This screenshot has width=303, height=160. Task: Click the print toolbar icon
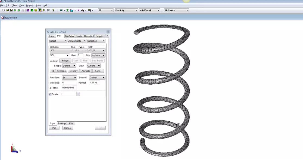pos(24,10)
